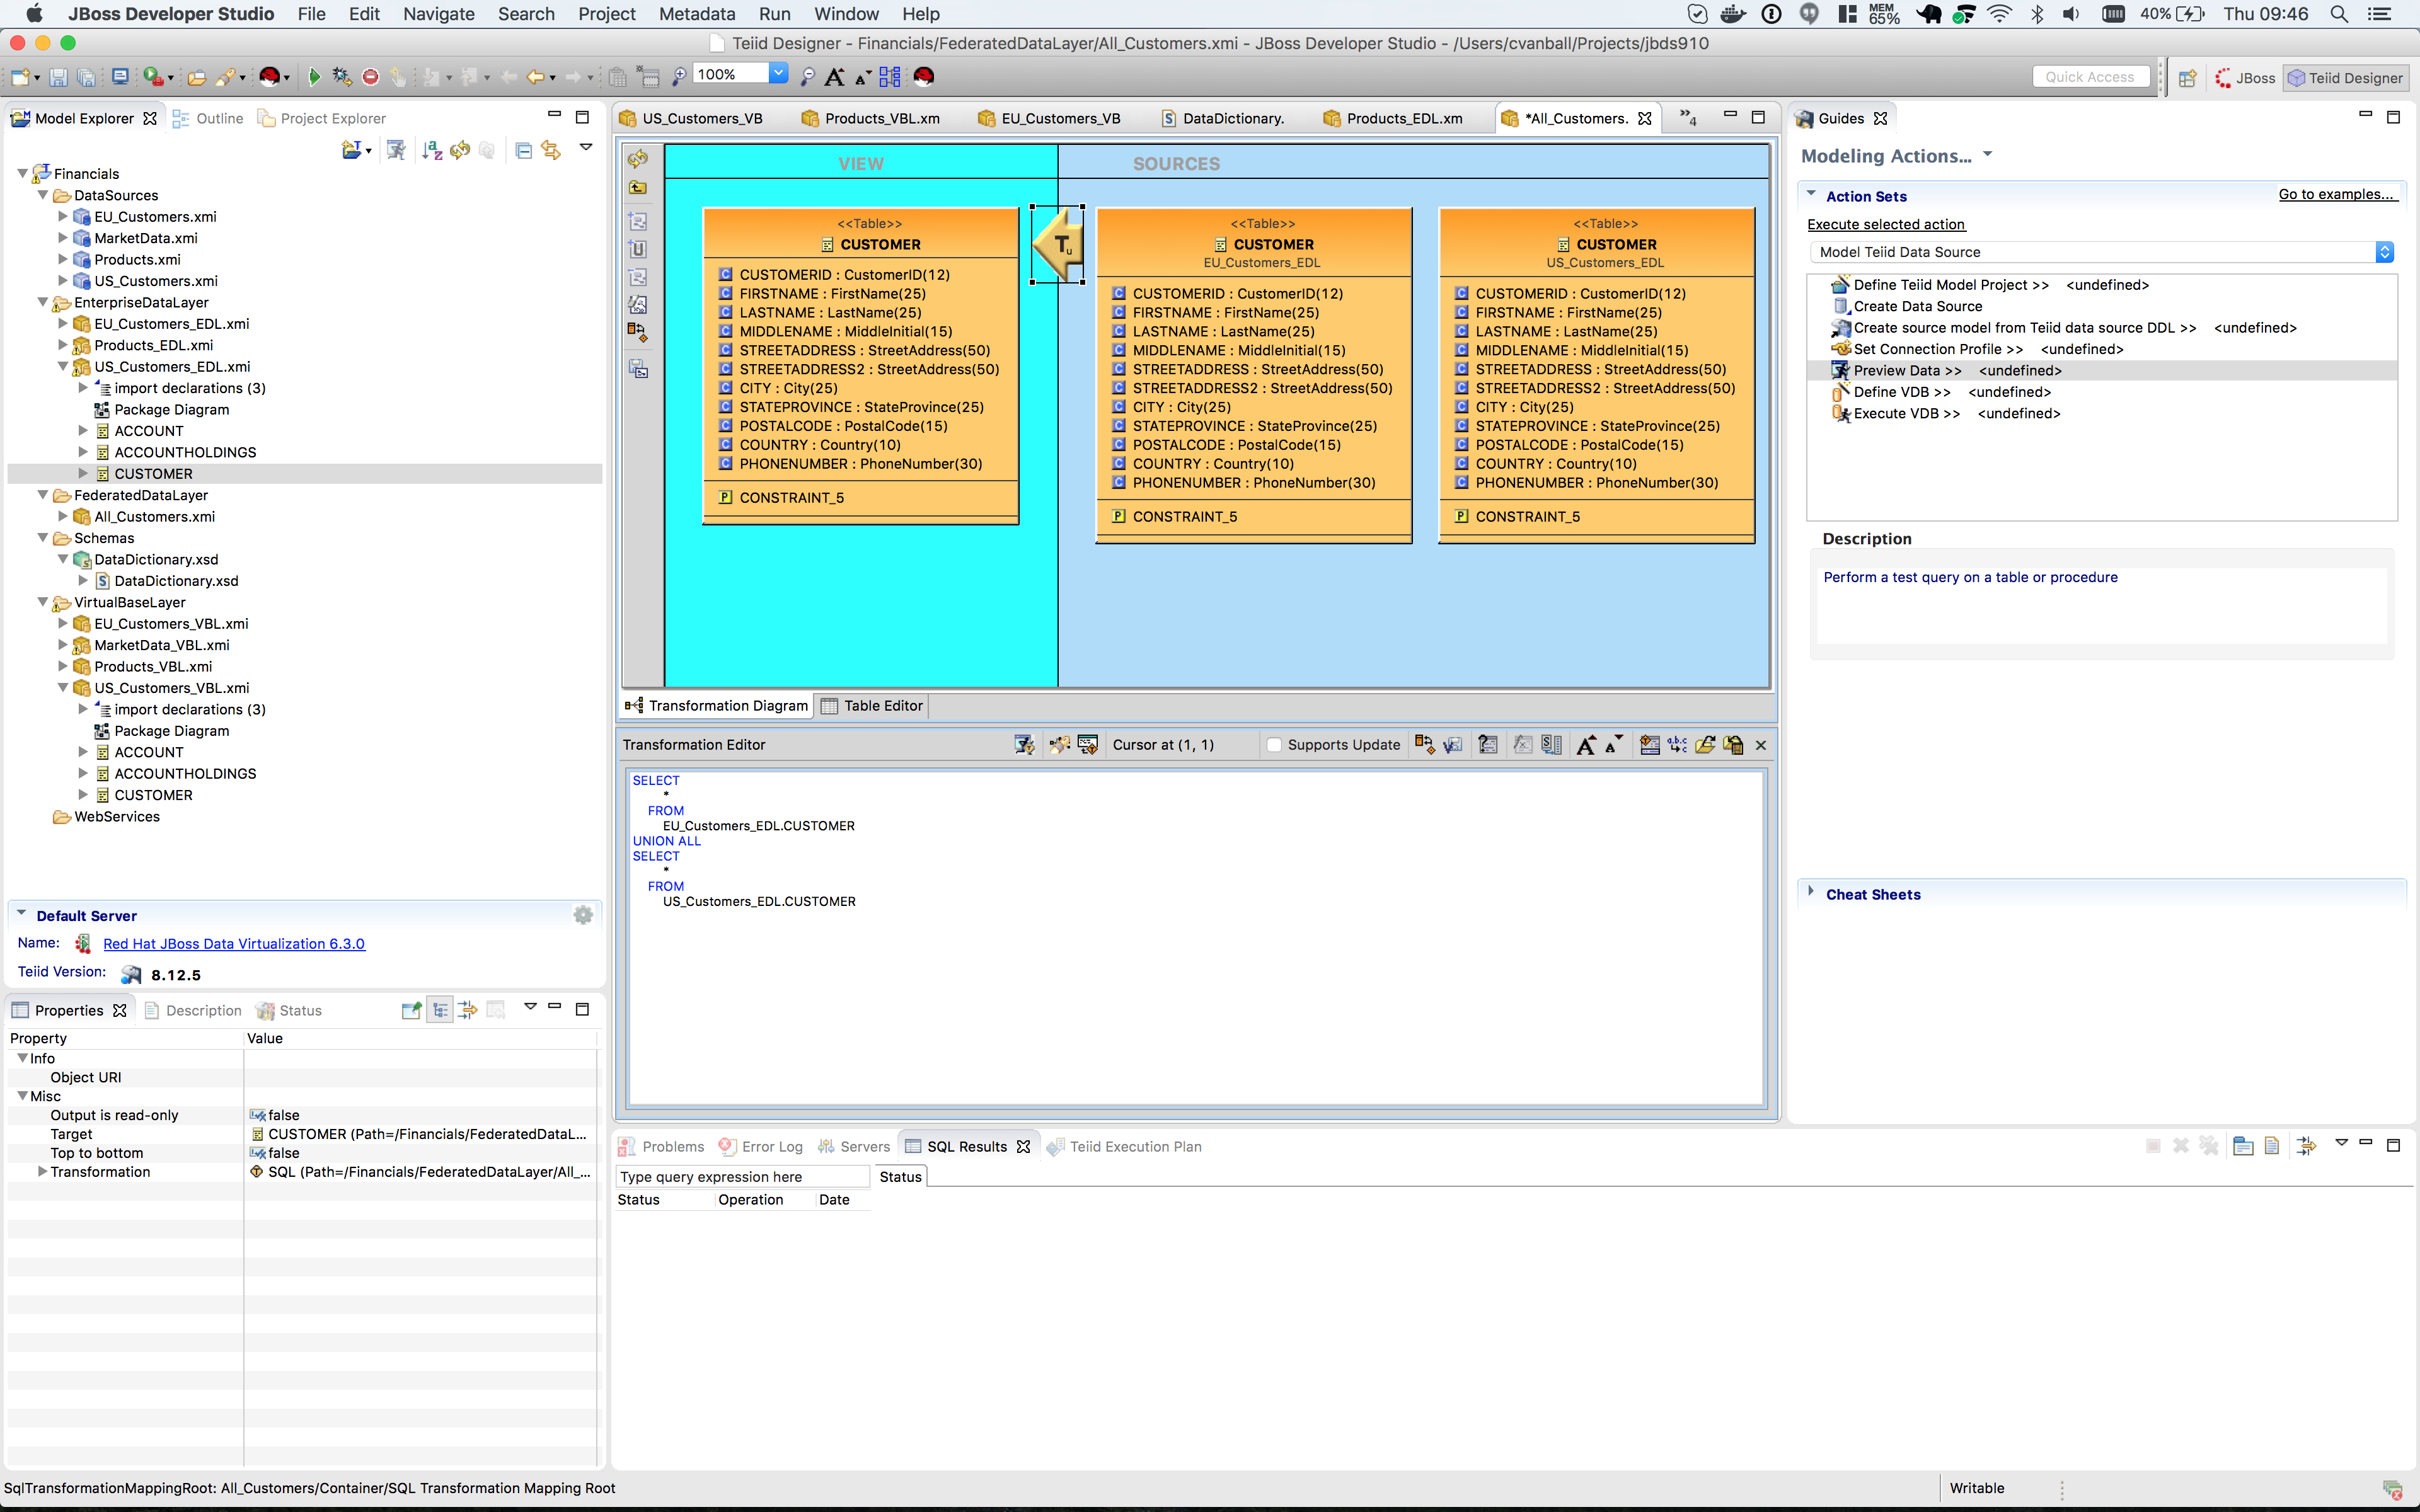Open the Model Teiid Data Source action dropdown
Screen dimensions: 2420x1512
tap(2386, 251)
